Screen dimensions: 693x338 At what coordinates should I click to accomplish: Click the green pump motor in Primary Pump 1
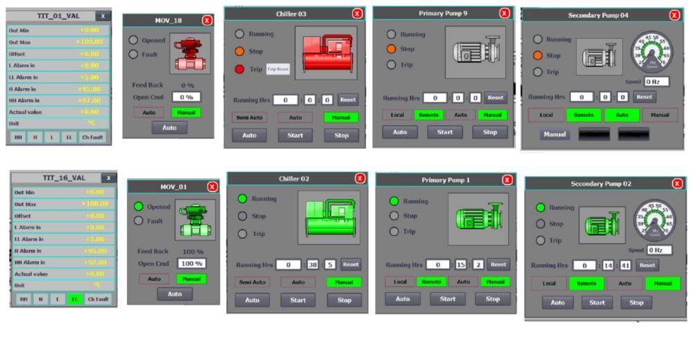pyautogui.click(x=478, y=218)
